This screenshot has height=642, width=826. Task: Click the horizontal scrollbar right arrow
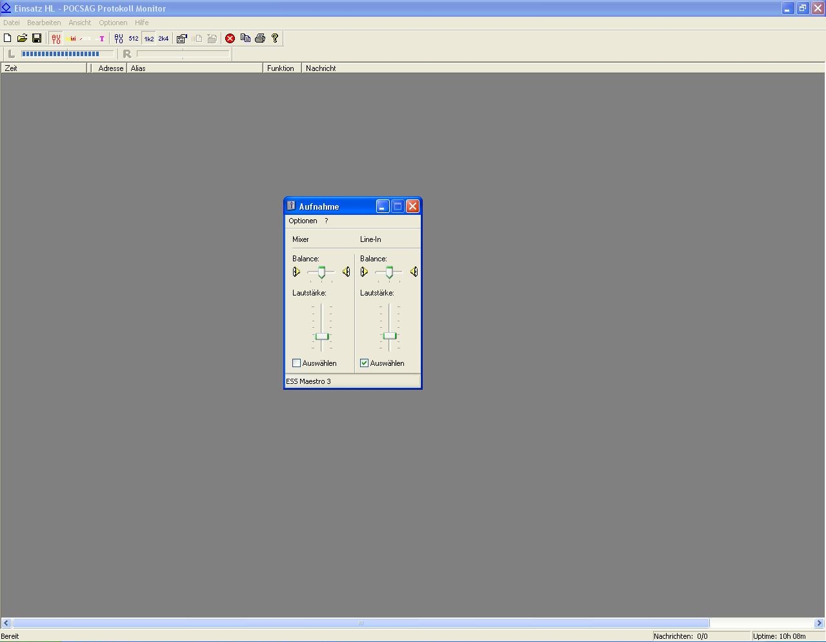820,623
